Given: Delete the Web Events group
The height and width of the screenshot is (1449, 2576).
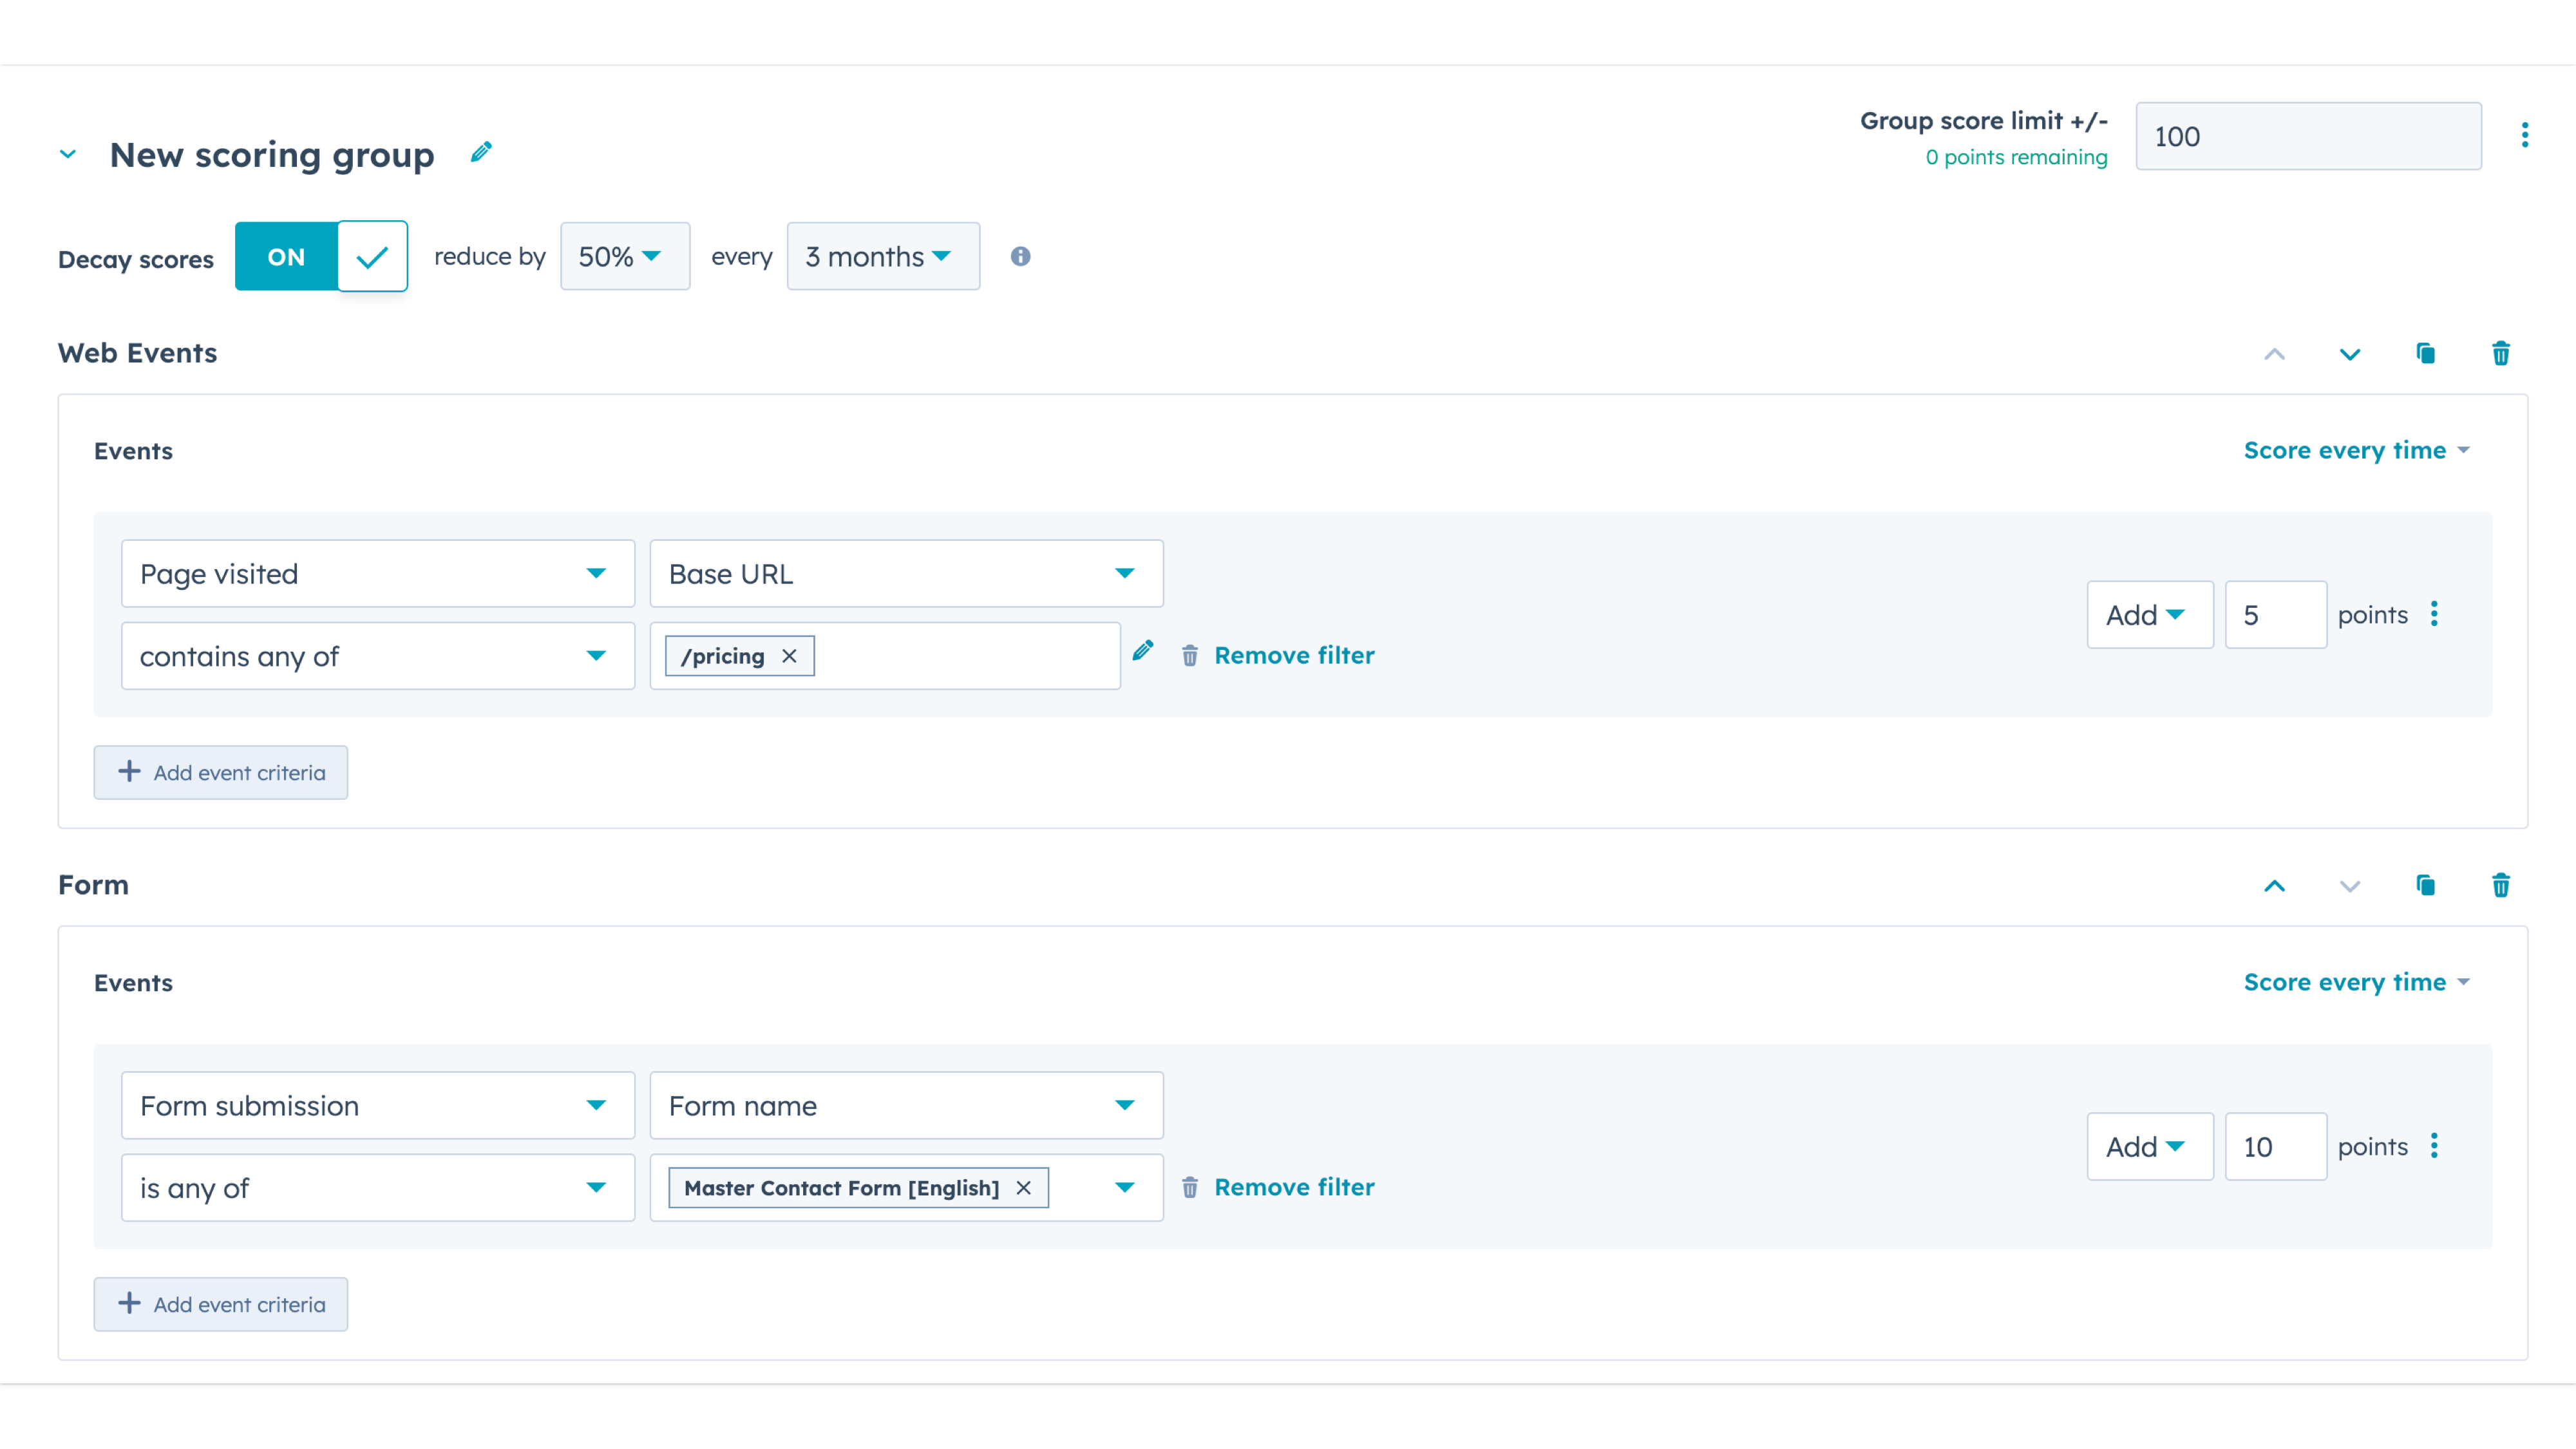Looking at the screenshot, I should click(2501, 353).
